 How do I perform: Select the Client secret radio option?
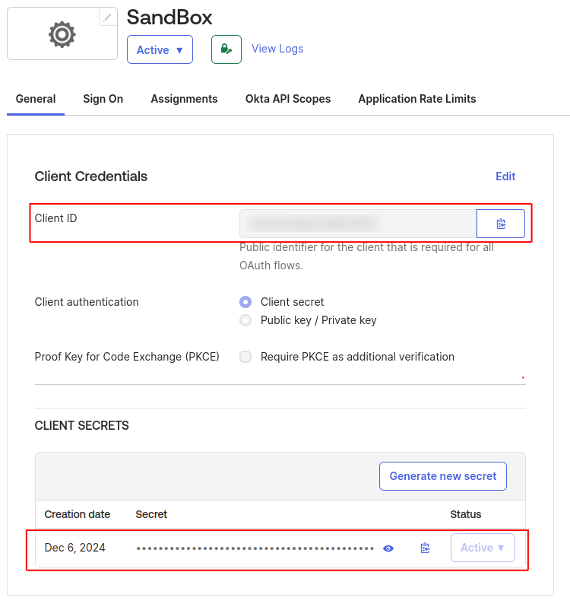(245, 302)
